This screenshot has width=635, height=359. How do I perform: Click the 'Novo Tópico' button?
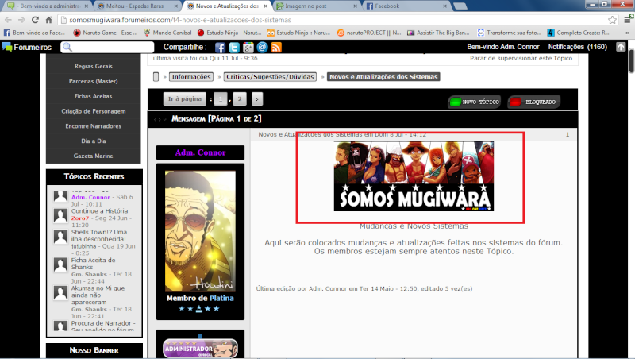coord(475,102)
